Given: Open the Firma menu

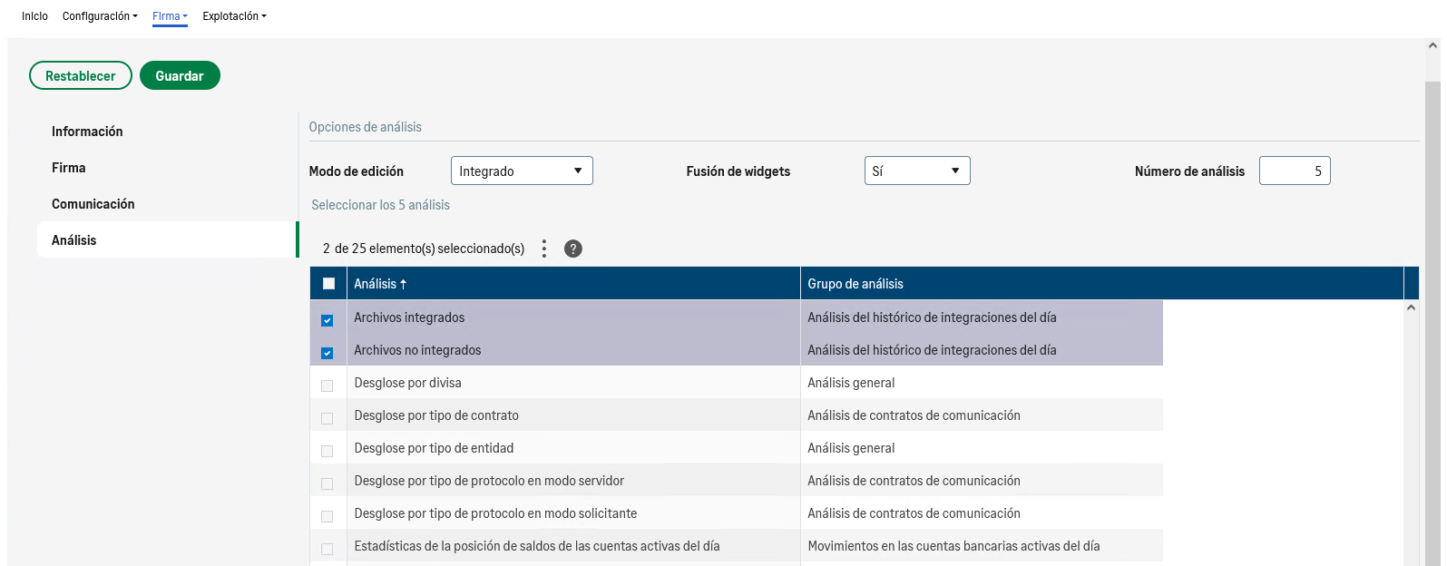Looking at the screenshot, I should [x=170, y=16].
